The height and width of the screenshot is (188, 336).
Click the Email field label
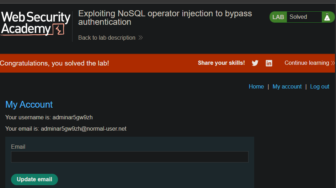[x=18, y=147]
